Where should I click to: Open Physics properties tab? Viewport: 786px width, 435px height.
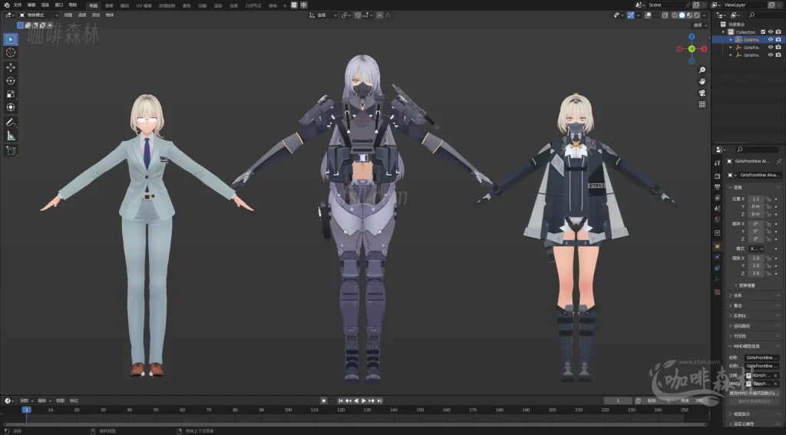(x=718, y=257)
